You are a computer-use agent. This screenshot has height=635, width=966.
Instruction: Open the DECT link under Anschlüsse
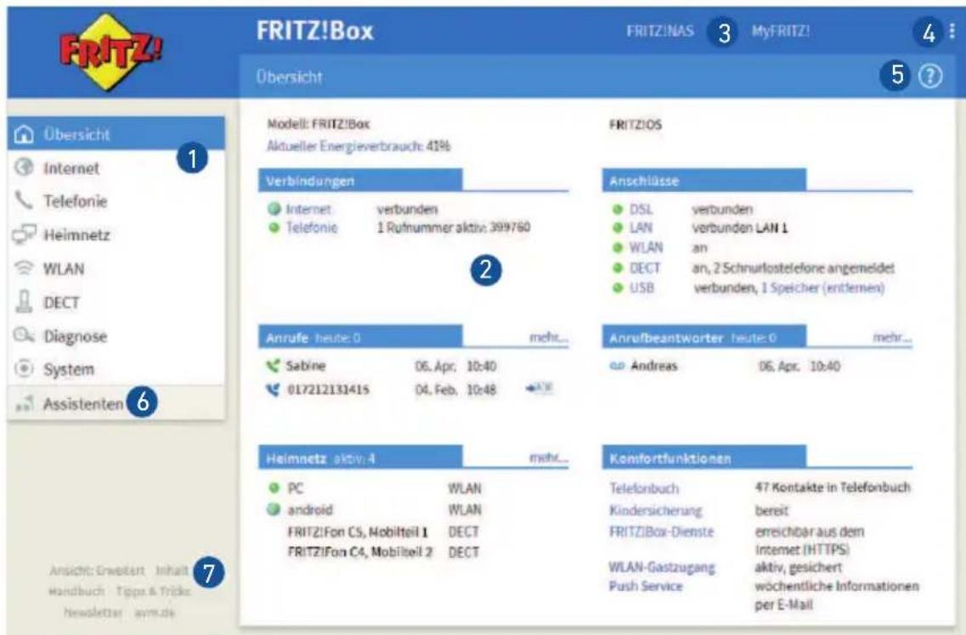pyautogui.click(x=645, y=267)
